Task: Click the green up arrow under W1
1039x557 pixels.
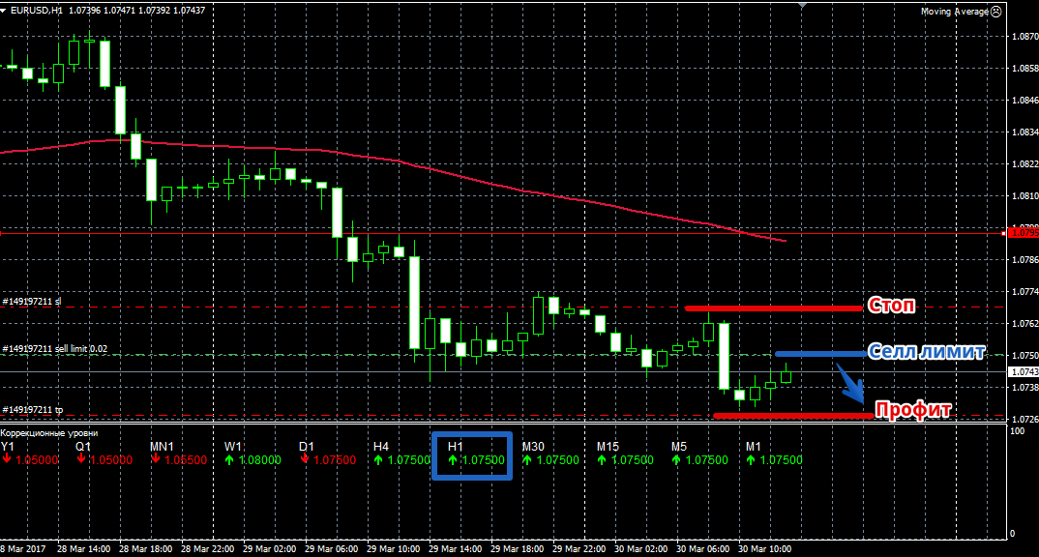Action: click(x=230, y=460)
